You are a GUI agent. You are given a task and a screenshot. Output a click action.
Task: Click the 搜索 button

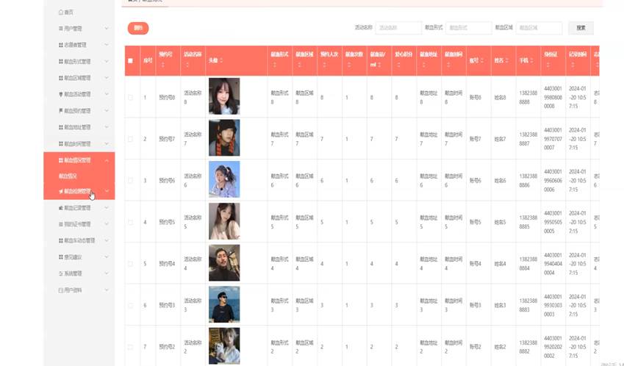pos(581,28)
